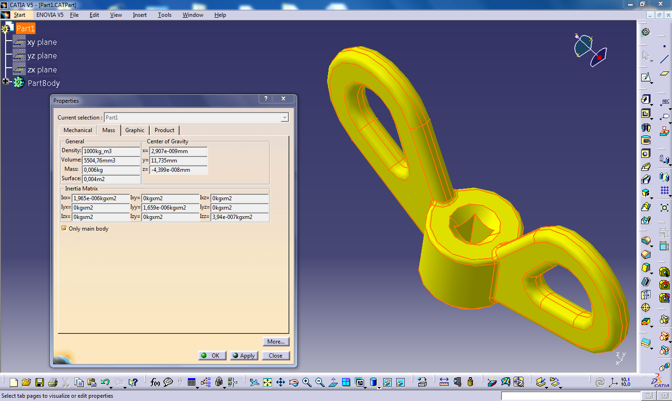Select the Rotate view tool
Screen dimensions: 672x401
(x=293, y=382)
